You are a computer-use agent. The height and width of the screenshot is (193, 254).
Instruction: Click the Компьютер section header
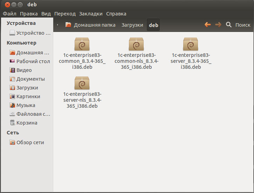pyautogui.click(x=21, y=43)
